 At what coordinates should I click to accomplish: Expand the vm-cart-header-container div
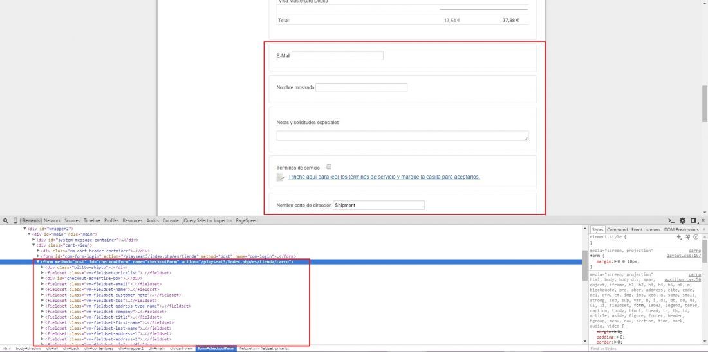click(39, 251)
